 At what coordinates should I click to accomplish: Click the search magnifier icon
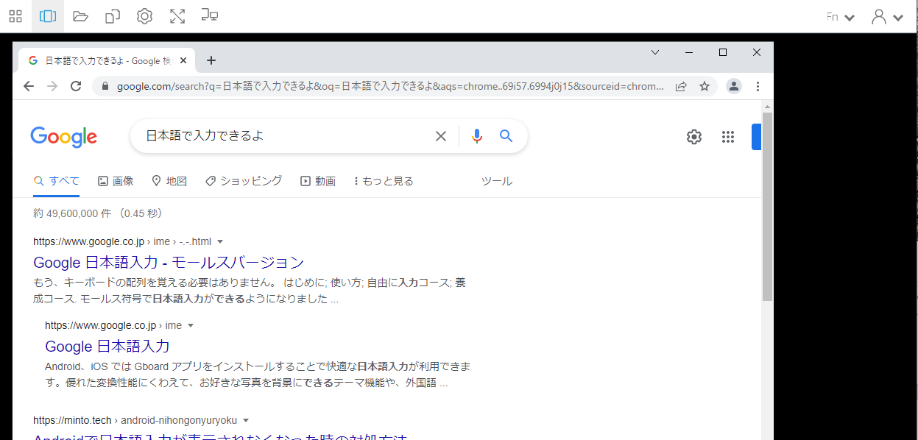[x=505, y=135]
